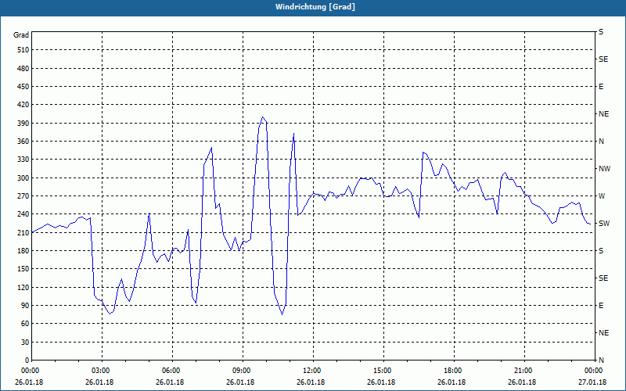Select the 510 y-axis value
626x391 pixels.
pyautogui.click(x=23, y=50)
